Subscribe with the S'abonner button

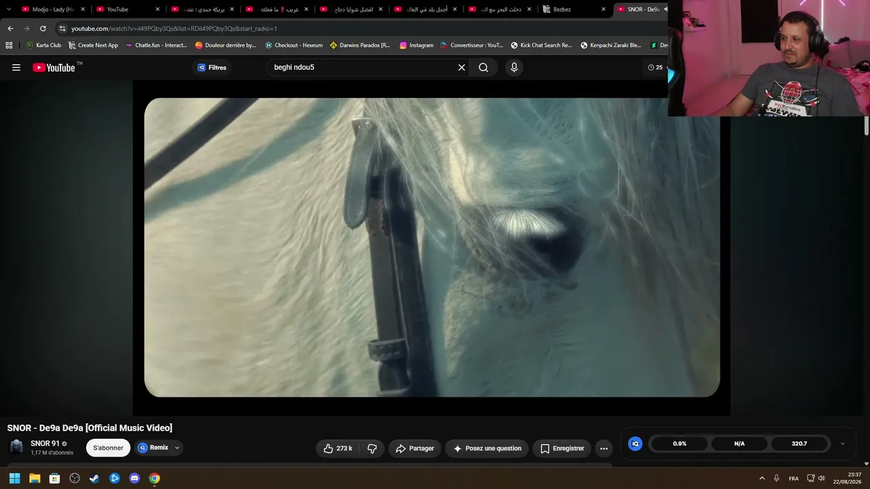pos(108,448)
